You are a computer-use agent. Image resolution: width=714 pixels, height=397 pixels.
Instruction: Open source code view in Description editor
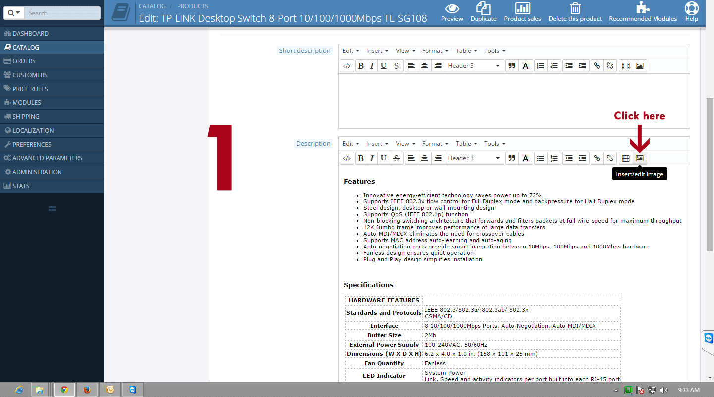[347, 158]
